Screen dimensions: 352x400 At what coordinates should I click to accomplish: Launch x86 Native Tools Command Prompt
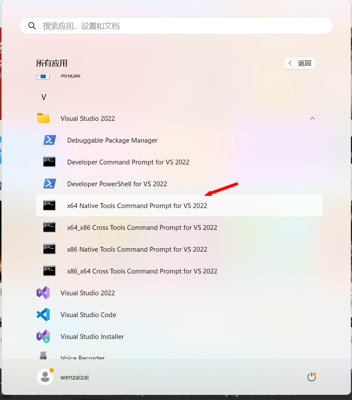tap(137, 249)
